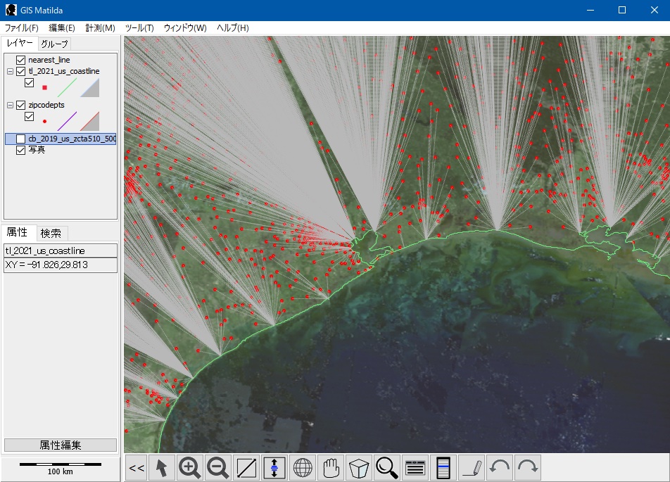Click the undo arrow icon

(x=500, y=468)
